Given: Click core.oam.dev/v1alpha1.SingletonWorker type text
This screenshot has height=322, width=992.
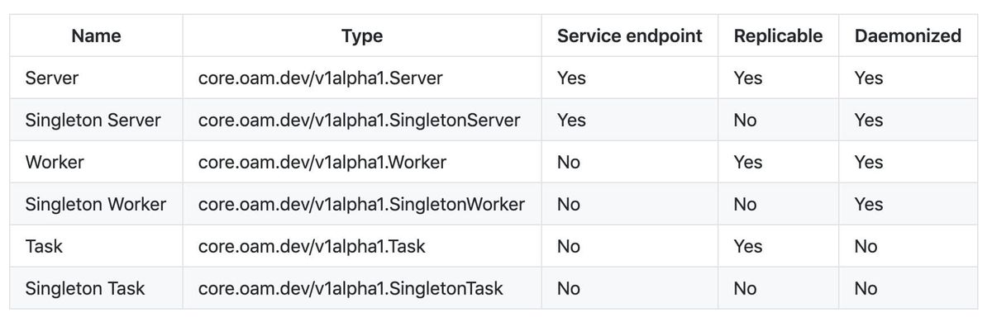Looking at the screenshot, I should (x=361, y=205).
